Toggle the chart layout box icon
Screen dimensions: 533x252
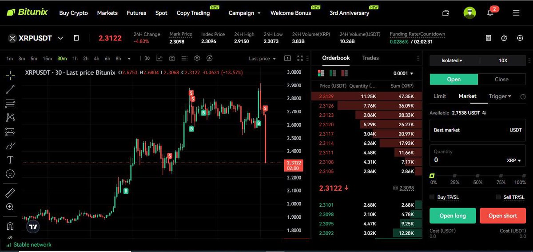coord(287,58)
